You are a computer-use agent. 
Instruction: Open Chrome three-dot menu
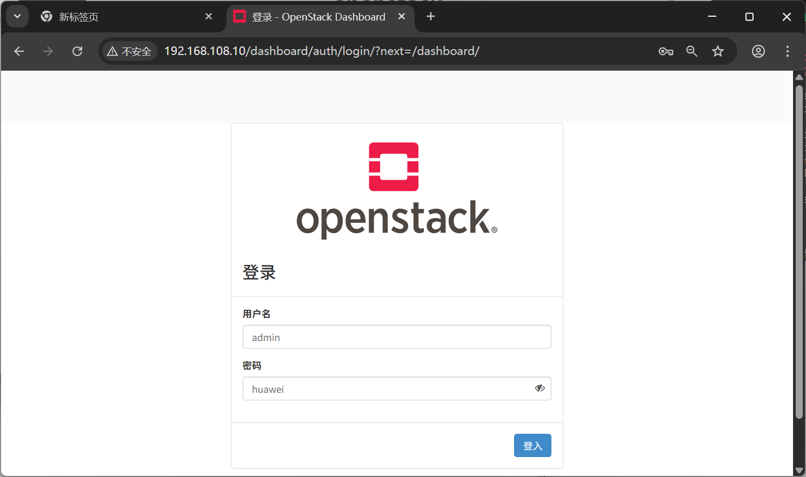point(788,51)
